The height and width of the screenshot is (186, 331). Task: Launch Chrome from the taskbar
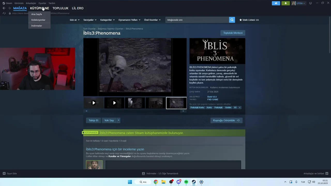(x=156, y=182)
